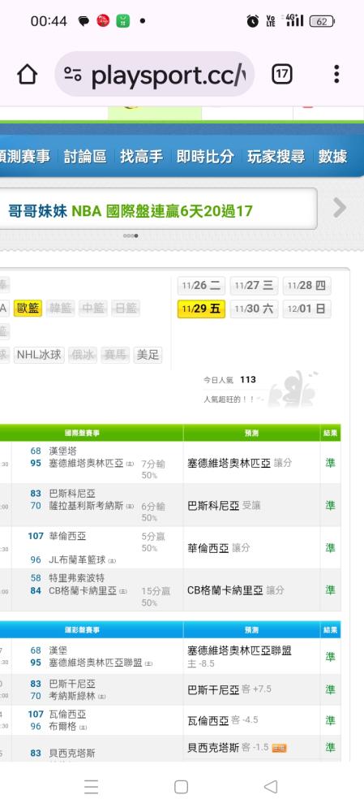
Task: Select the 中籃 league tab
Action: [93, 309]
